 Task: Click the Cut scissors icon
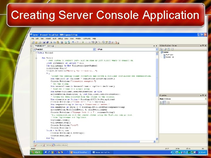click(x=51, y=42)
